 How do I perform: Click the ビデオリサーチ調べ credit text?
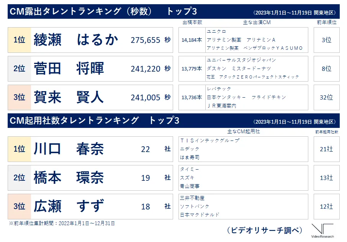[265, 230]
